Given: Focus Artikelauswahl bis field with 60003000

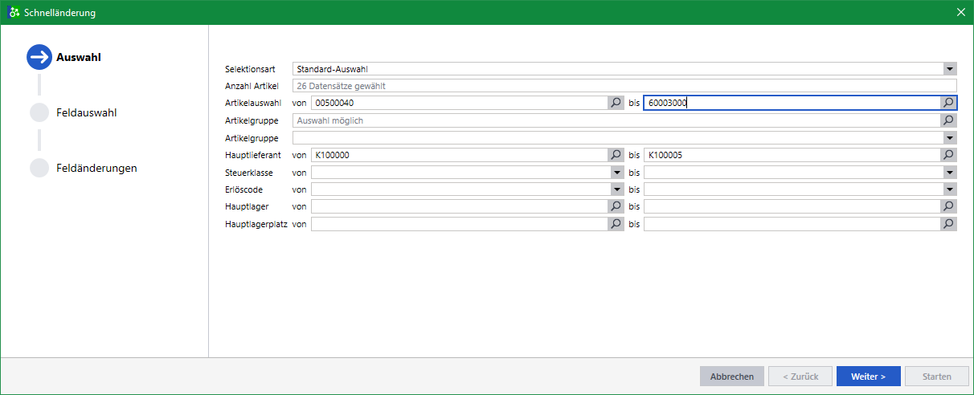Looking at the screenshot, I should (x=792, y=103).
